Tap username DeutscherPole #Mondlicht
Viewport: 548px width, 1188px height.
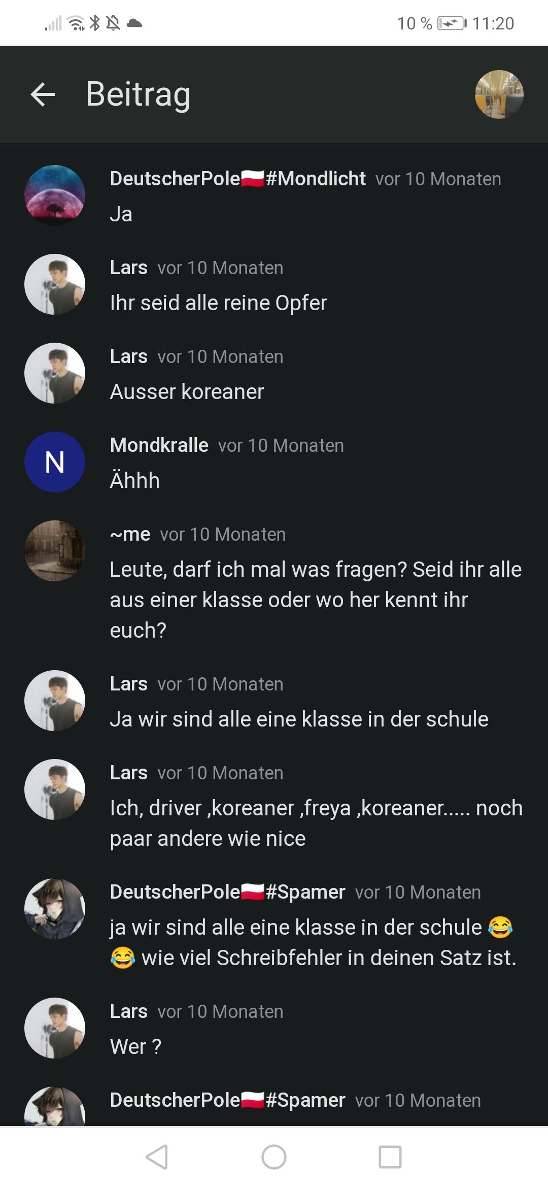click(237, 179)
